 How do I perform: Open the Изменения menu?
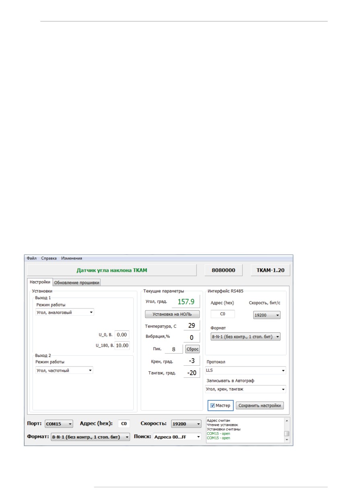click(72, 258)
